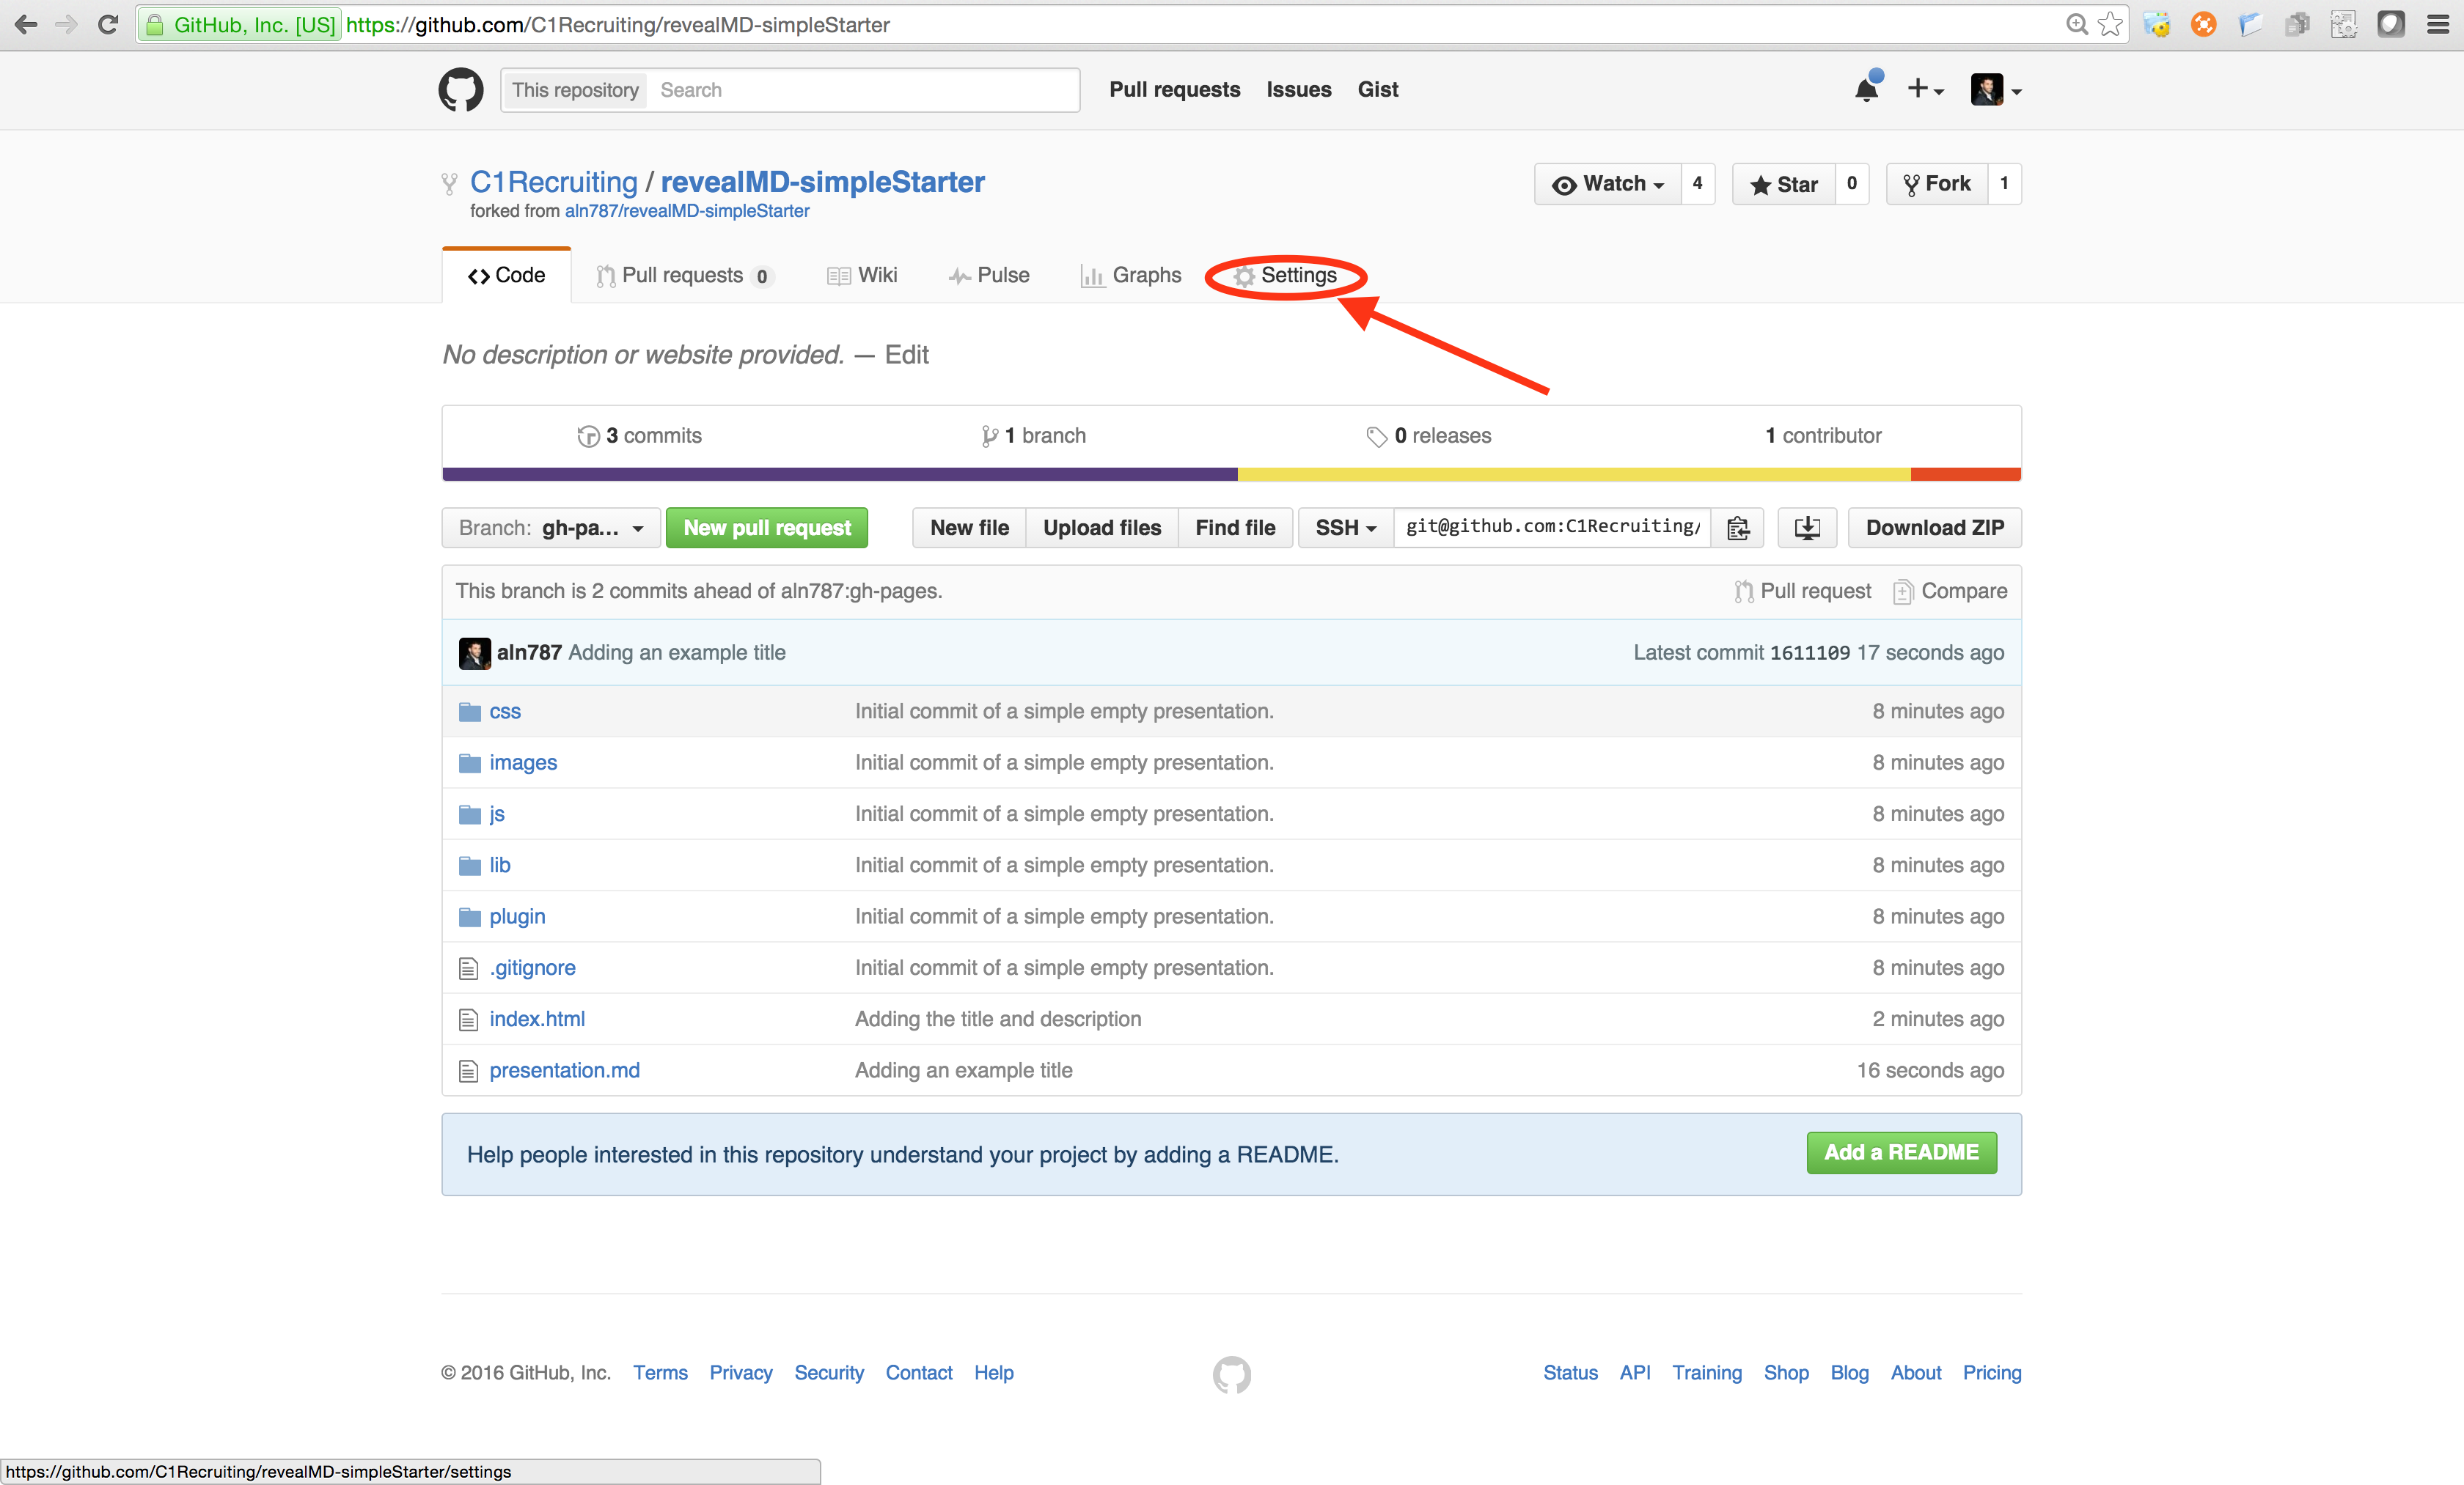Switch to the Settings tab
Image resolution: width=2464 pixels, height=1485 pixels.
tap(1286, 276)
